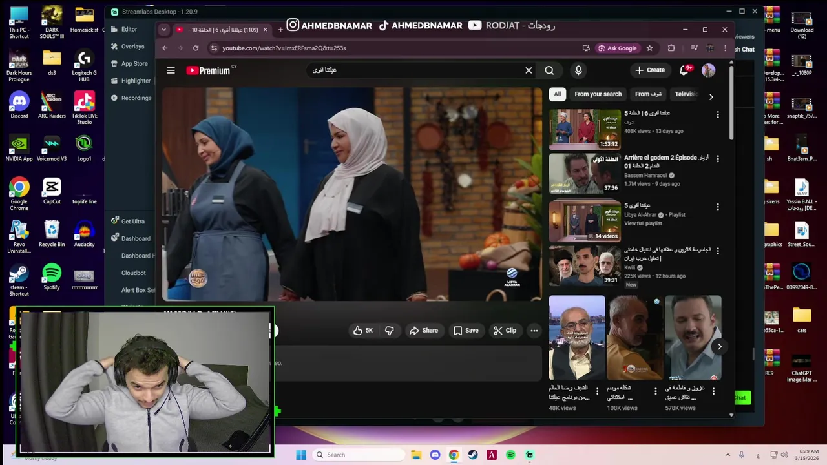Clear the YouTube search box text
The width and height of the screenshot is (827, 465).
click(529, 70)
